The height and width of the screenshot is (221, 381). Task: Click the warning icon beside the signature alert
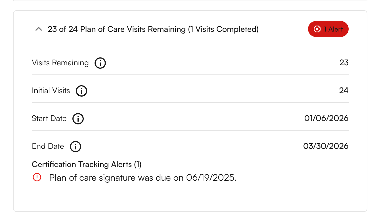point(37,177)
